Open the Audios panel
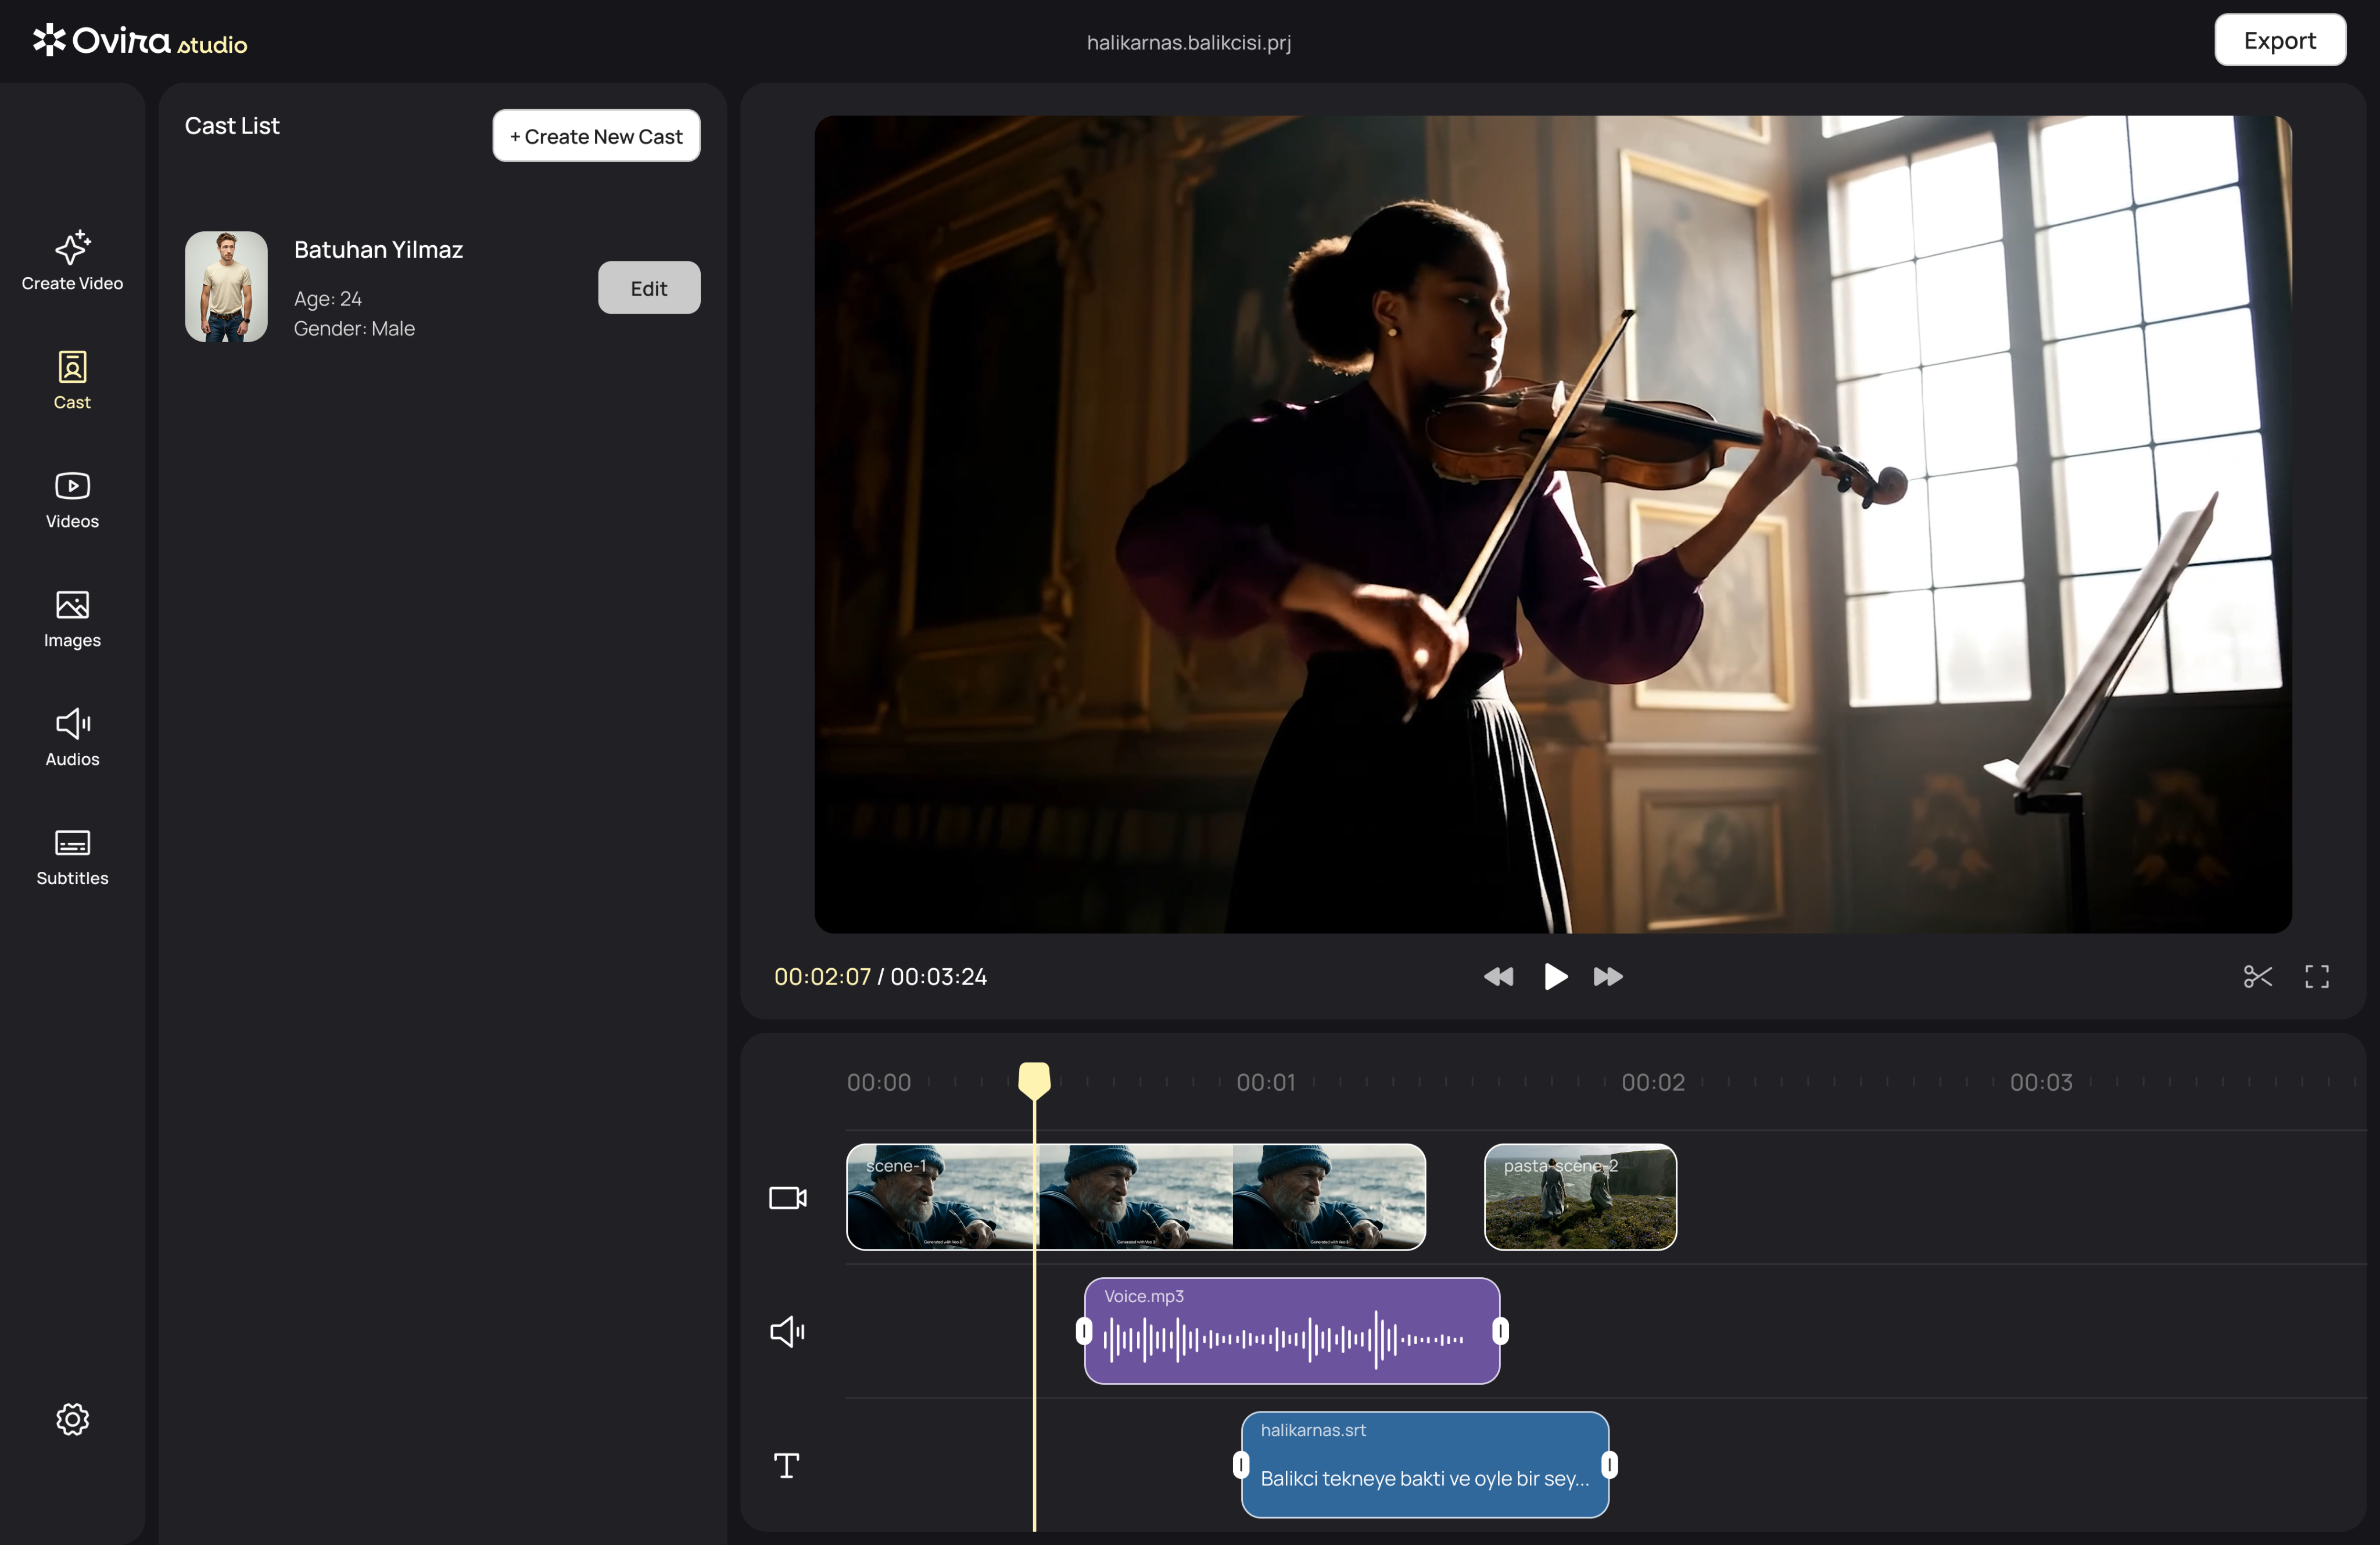The height and width of the screenshot is (1545, 2380). (x=72, y=738)
